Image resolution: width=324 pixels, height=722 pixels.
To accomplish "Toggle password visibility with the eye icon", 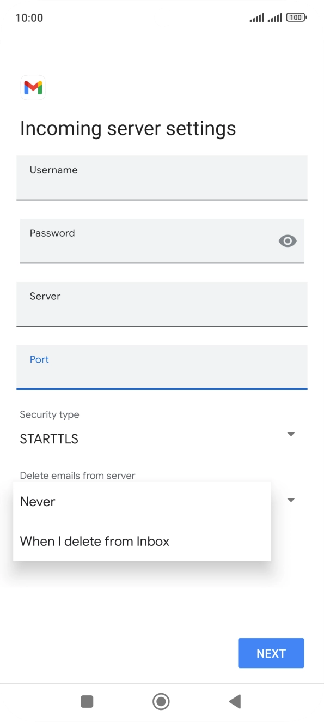I will click(x=288, y=241).
